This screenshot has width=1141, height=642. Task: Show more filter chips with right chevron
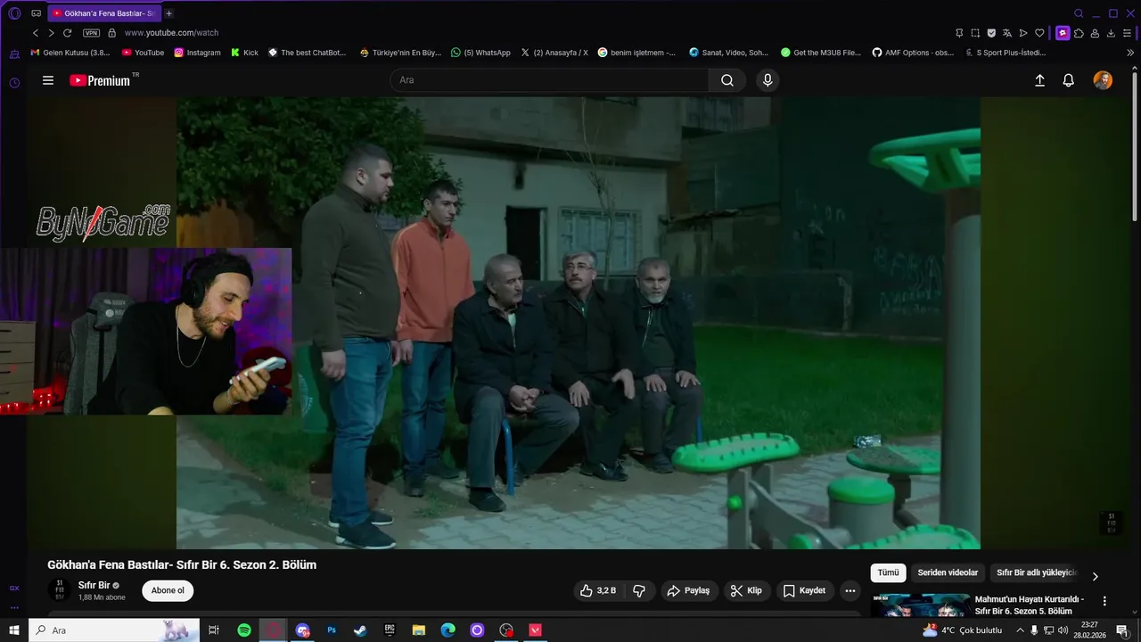point(1095,576)
